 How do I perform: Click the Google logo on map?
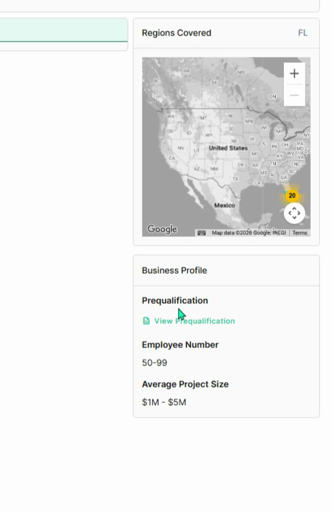tap(162, 229)
